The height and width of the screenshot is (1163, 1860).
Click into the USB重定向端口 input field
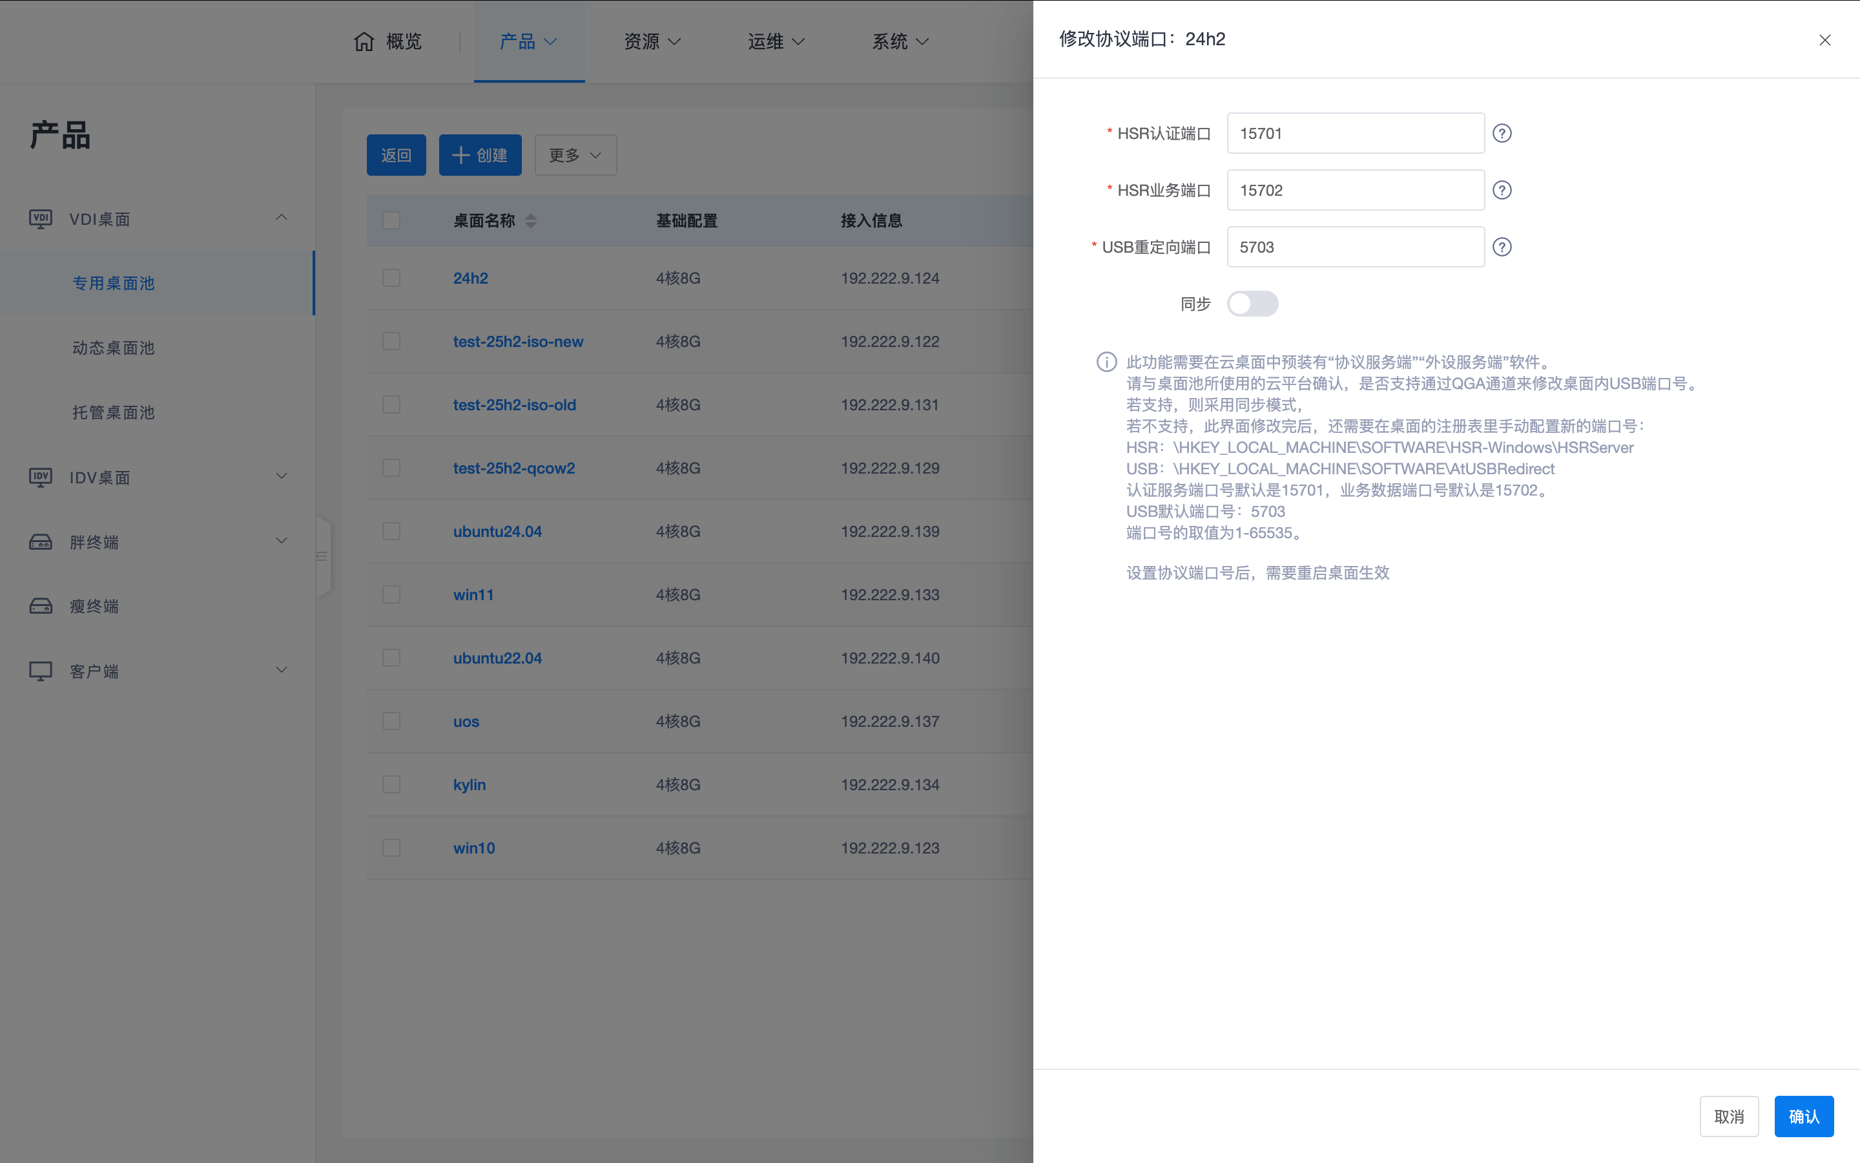click(x=1354, y=247)
